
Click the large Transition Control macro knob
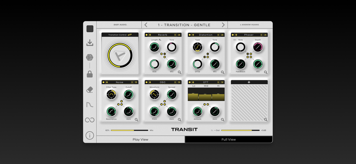(x=119, y=55)
